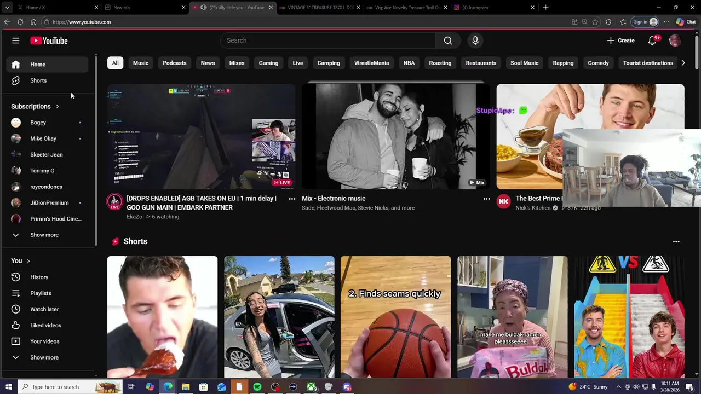Open watch History
The height and width of the screenshot is (394, 701).
click(47, 277)
